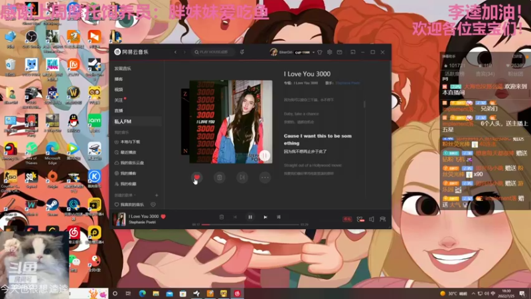
Task: Open the settings gear icon
Action: click(x=329, y=52)
